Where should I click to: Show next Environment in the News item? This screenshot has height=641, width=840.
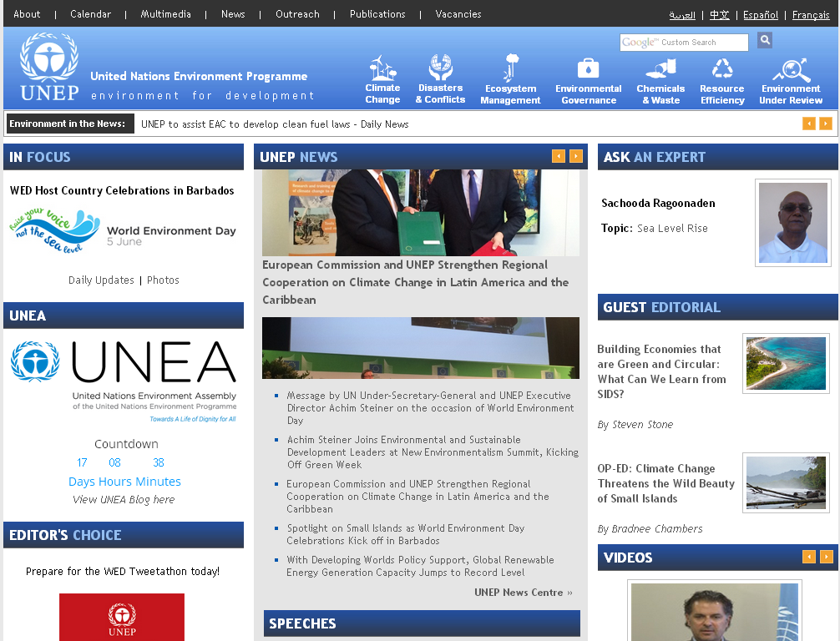coord(826,124)
